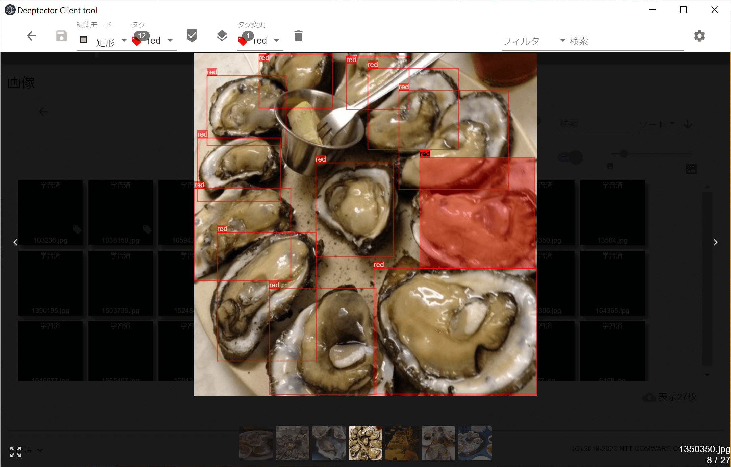Click the sort direction down-arrow icon
The width and height of the screenshot is (731, 467).
click(688, 124)
